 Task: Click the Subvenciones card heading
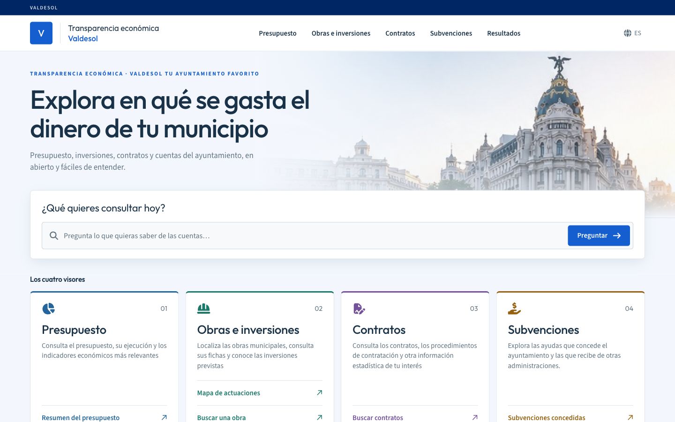click(x=543, y=330)
